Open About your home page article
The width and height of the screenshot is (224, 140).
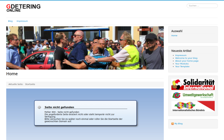pos(187,61)
